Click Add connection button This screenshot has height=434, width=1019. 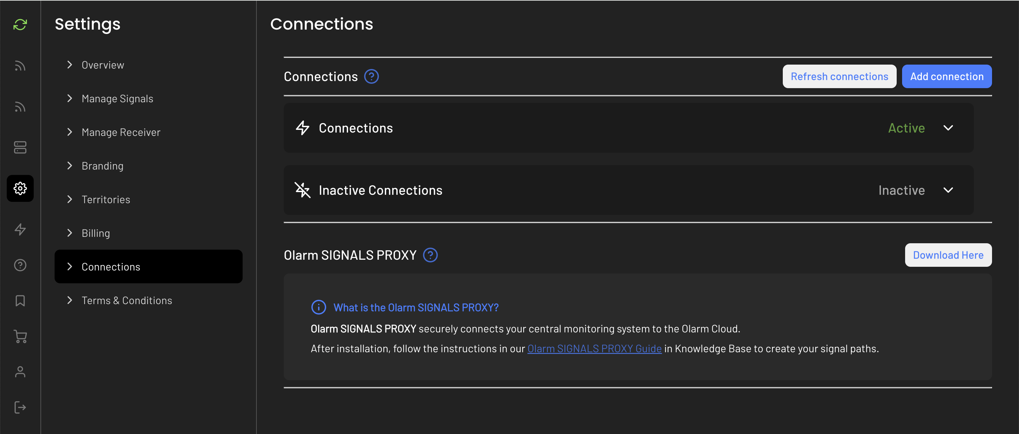[x=947, y=77]
